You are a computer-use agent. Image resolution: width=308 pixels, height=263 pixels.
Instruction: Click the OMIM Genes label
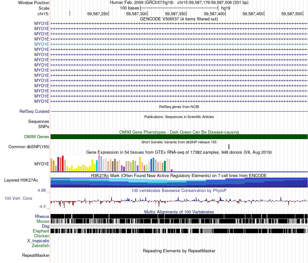(x=36, y=137)
